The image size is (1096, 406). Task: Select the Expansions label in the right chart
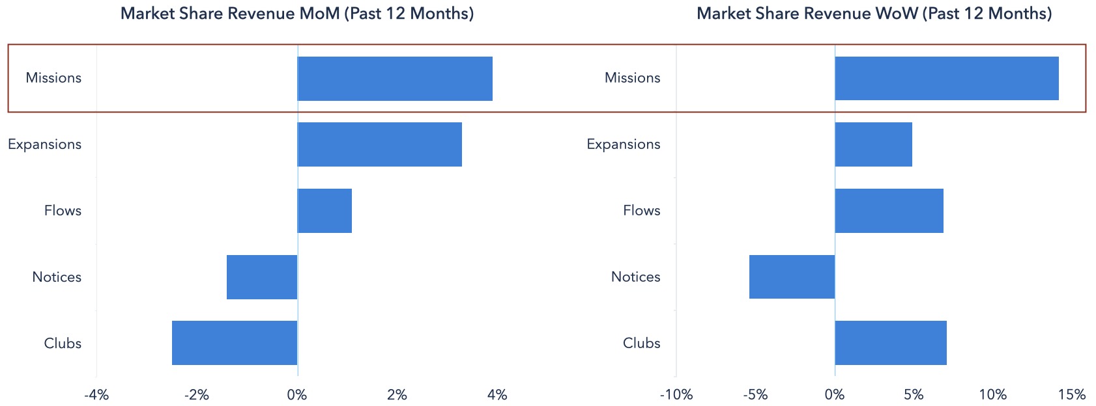coord(624,144)
